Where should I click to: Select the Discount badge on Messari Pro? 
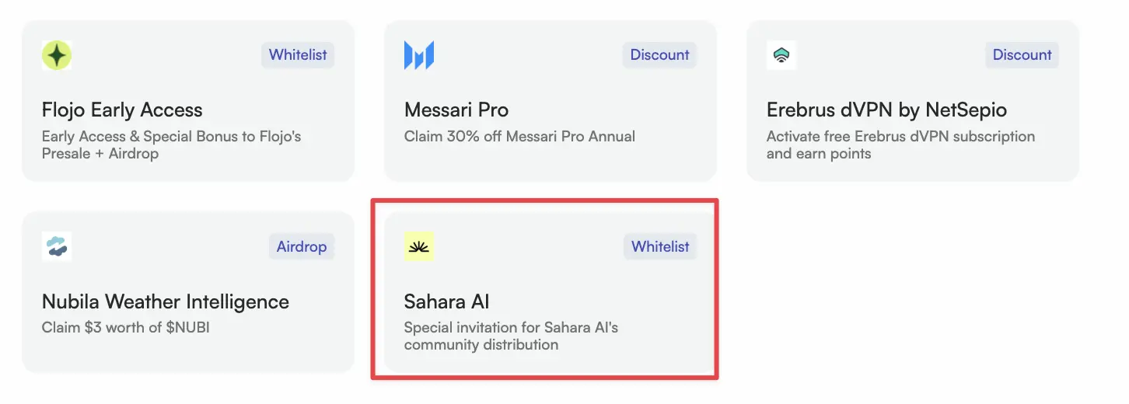[x=659, y=55]
